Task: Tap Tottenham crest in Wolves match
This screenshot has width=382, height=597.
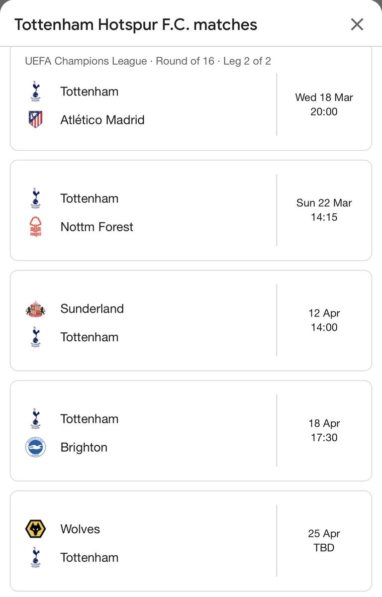Action: click(35, 557)
